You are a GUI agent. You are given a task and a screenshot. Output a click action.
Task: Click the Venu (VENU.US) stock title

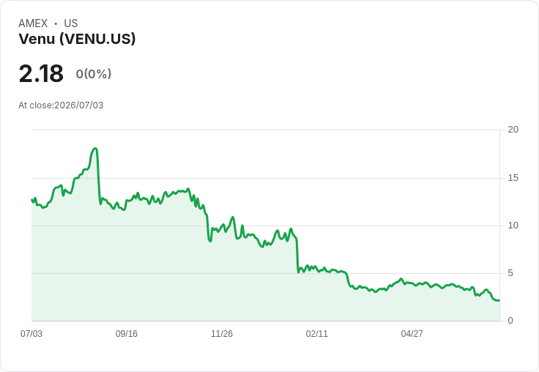(x=77, y=39)
